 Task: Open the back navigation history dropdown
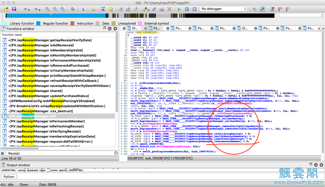[29, 10]
